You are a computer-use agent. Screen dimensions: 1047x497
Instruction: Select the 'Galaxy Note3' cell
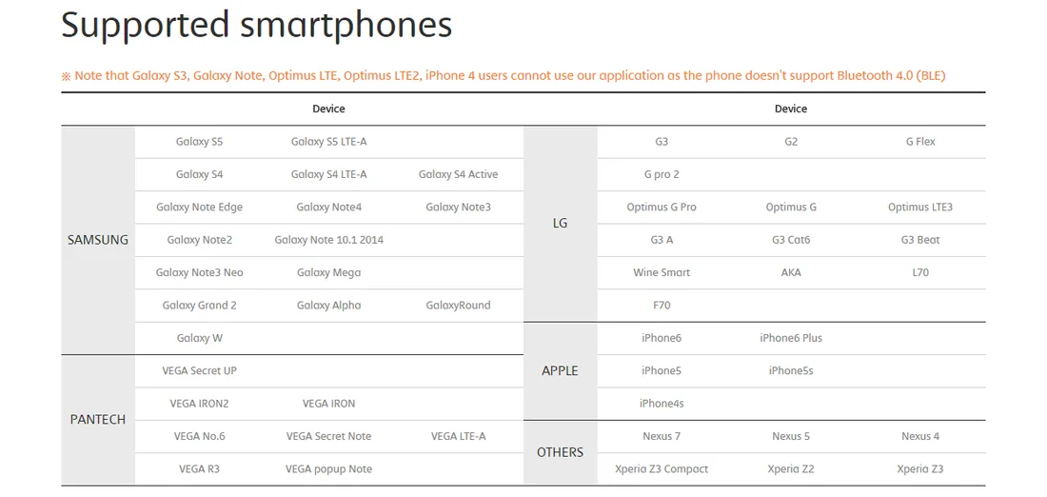tap(459, 208)
